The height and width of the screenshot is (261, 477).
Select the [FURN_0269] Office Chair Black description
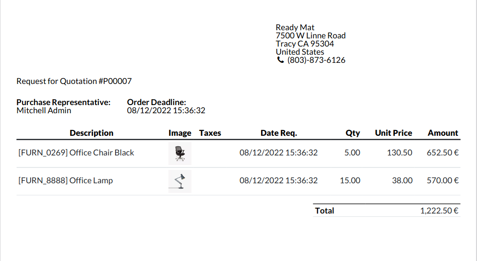pyautogui.click(x=76, y=153)
